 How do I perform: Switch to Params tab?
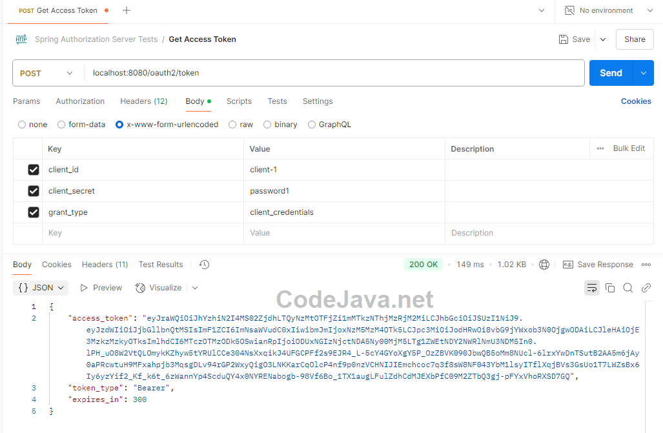click(x=26, y=101)
